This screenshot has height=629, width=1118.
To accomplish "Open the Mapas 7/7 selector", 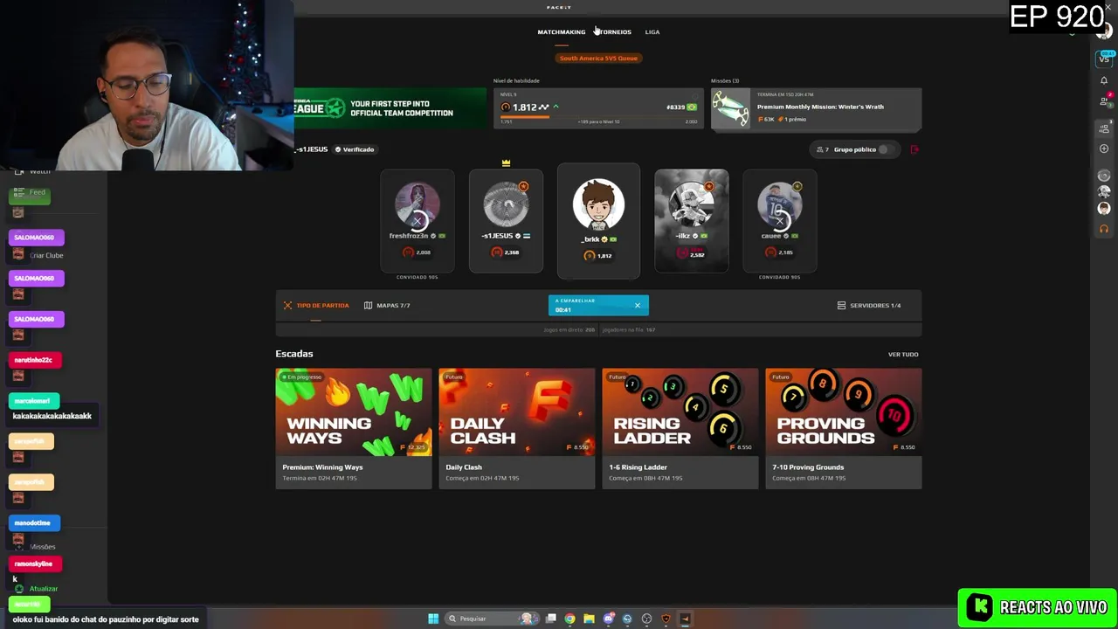I will click(x=387, y=305).
